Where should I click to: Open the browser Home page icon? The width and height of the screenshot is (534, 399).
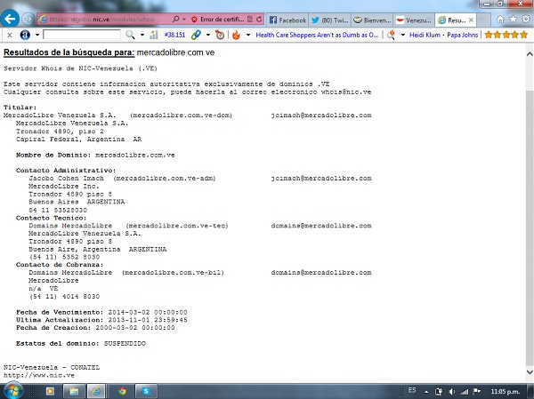pyautogui.click(x=500, y=20)
